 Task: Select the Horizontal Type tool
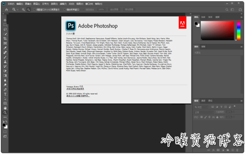tap(5, 94)
